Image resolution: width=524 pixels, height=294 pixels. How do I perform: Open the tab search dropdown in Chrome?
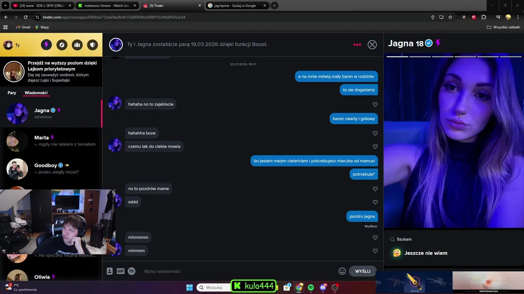point(5,5)
